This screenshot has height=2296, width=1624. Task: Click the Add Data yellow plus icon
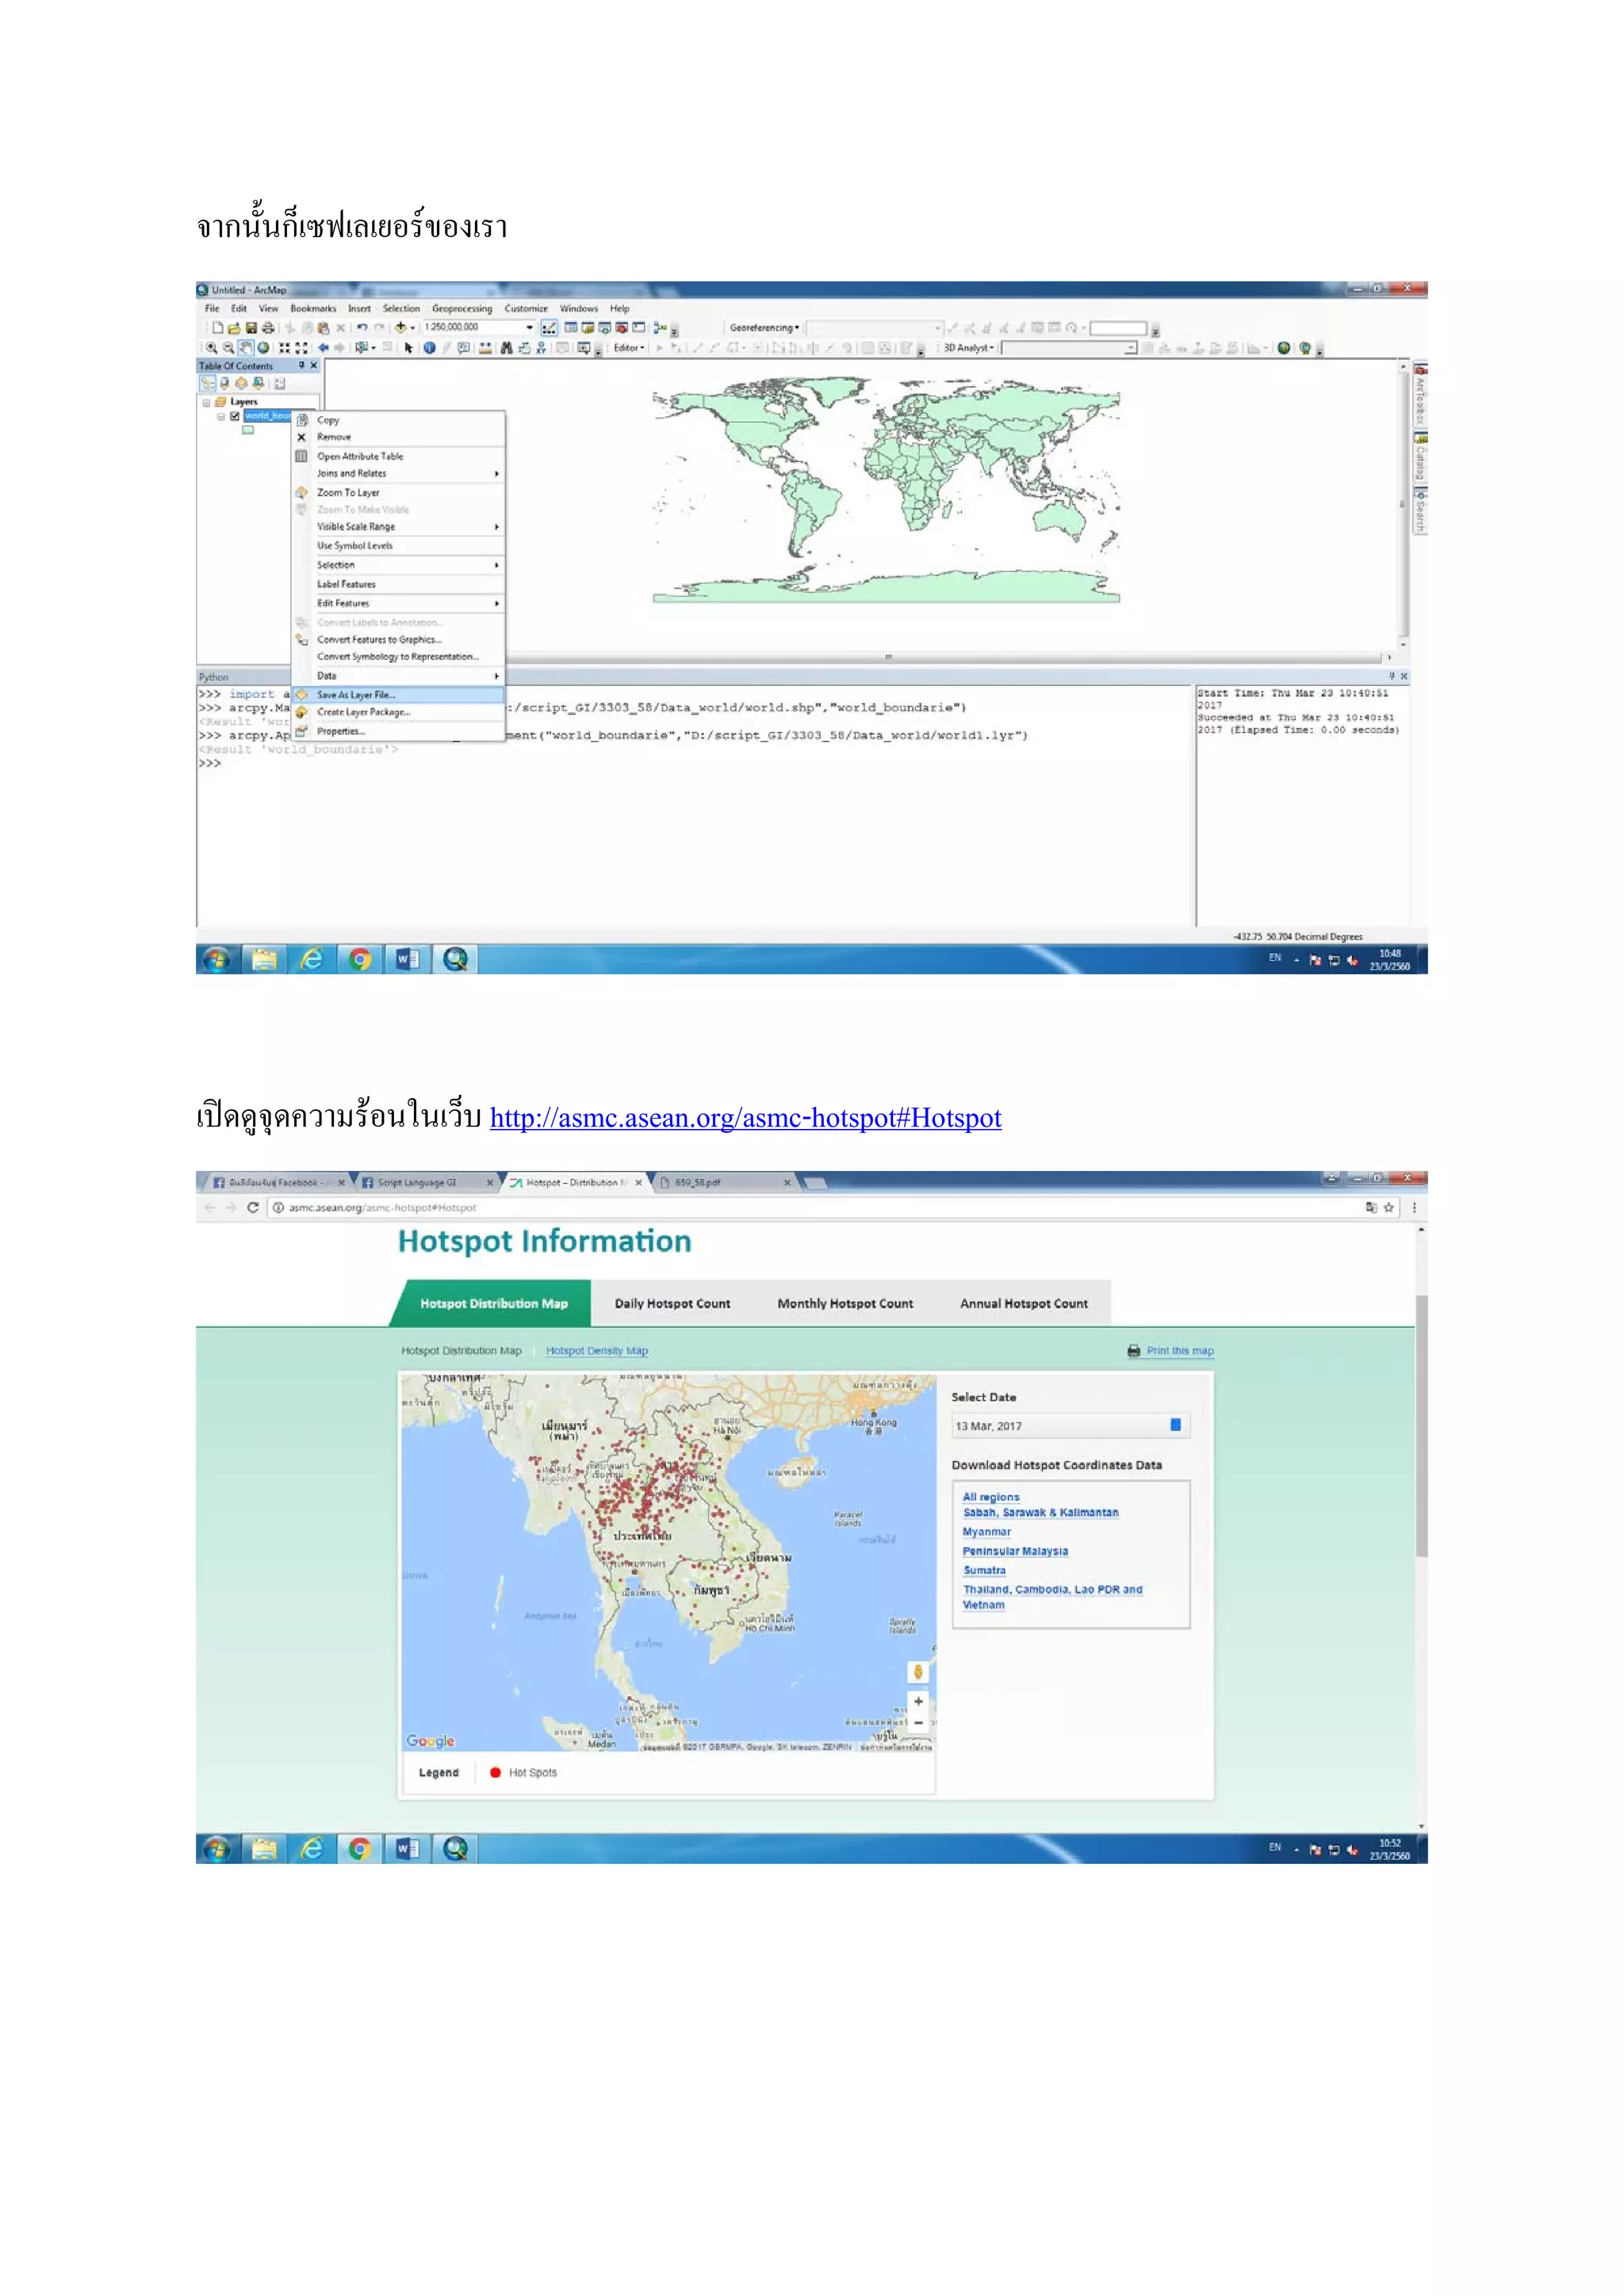pyautogui.click(x=401, y=328)
